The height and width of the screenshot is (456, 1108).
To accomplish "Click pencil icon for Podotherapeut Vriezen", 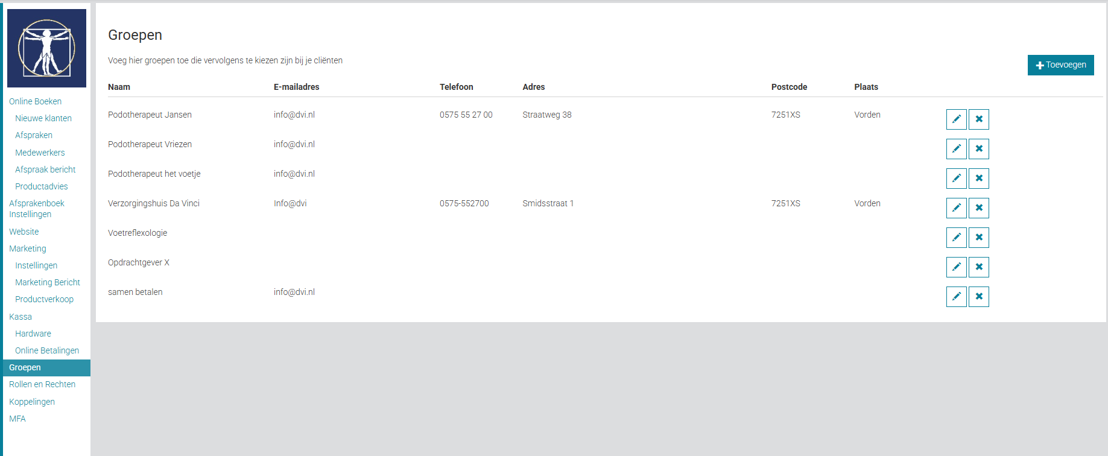I will click(x=956, y=149).
